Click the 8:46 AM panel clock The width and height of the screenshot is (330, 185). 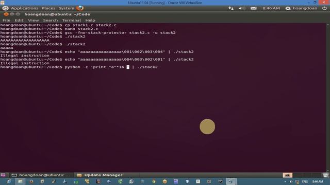click(271, 8)
